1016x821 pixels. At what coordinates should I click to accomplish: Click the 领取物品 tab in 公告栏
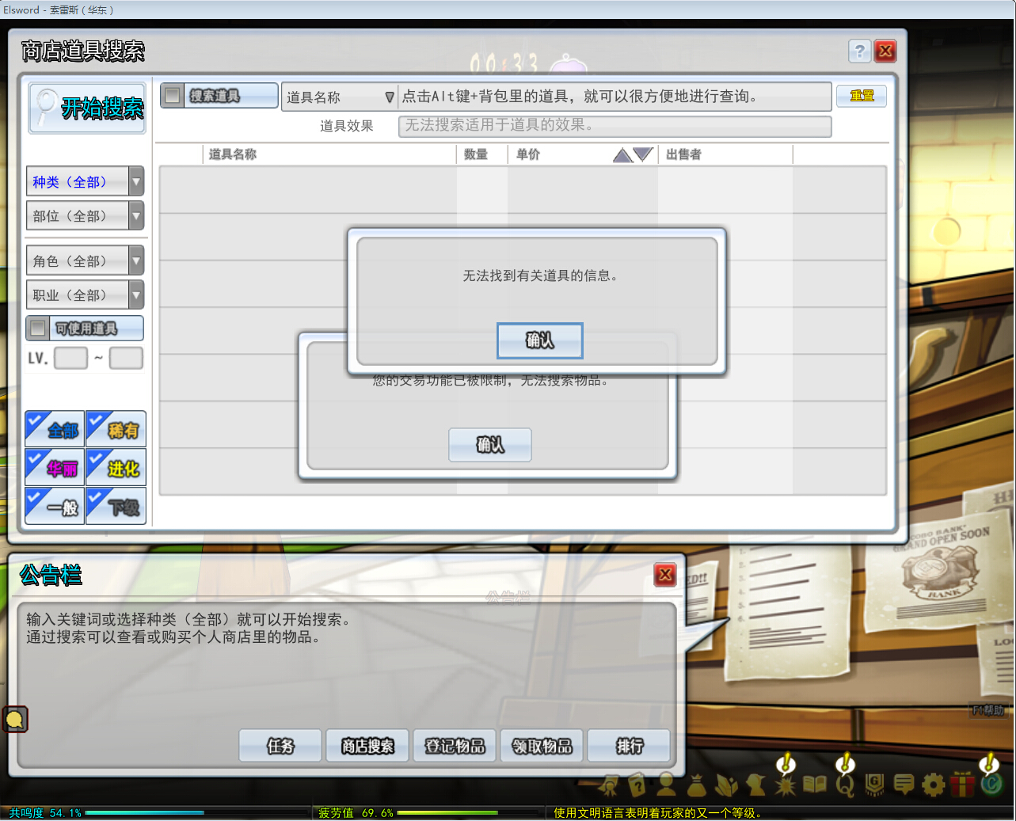542,746
